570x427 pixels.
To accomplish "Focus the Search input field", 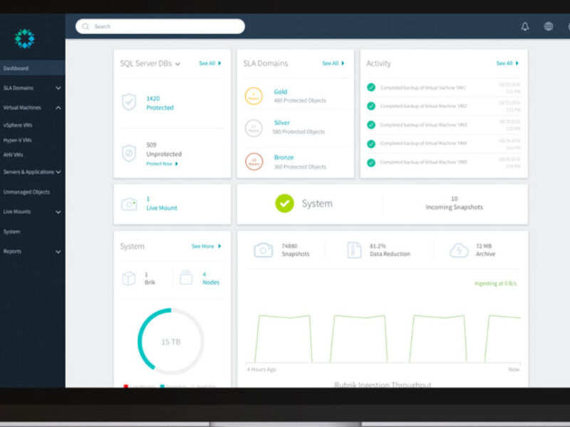I will click(160, 26).
